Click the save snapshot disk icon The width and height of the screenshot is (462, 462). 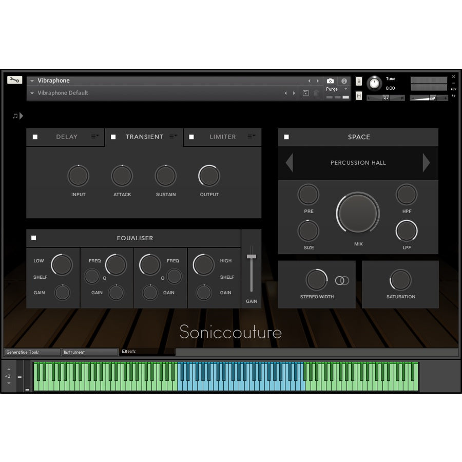click(x=306, y=93)
